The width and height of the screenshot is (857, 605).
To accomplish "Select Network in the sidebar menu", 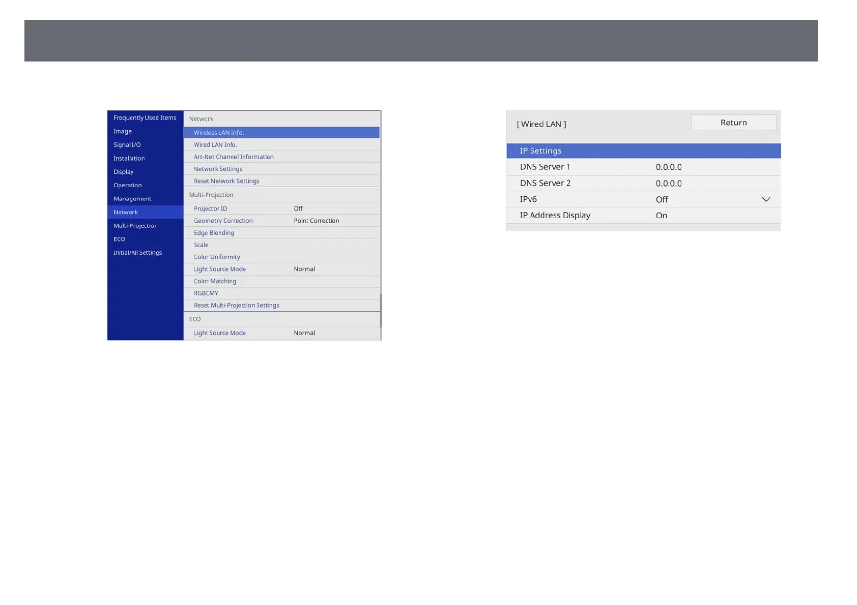I will pyautogui.click(x=145, y=212).
